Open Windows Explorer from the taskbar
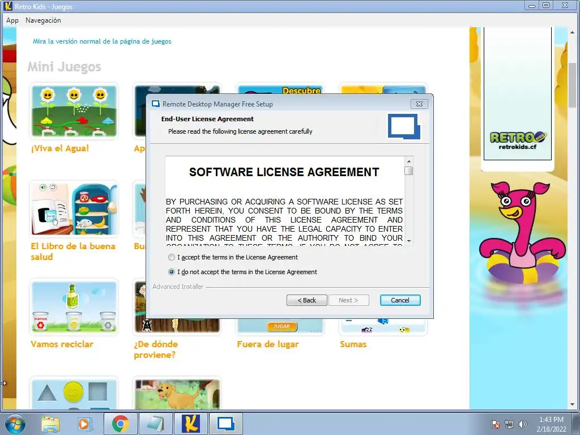Viewport: 580px width, 435px height. pos(50,424)
